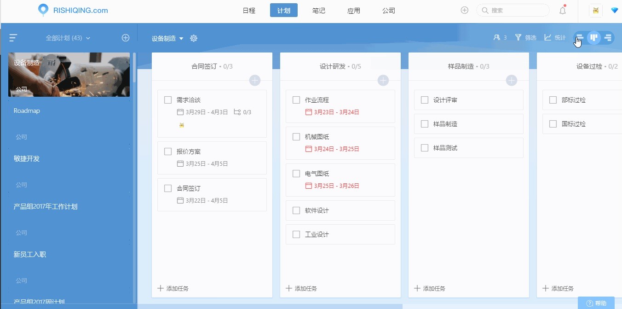Open the global add plus icon beside search
The height and width of the screenshot is (309, 622).
point(465,10)
